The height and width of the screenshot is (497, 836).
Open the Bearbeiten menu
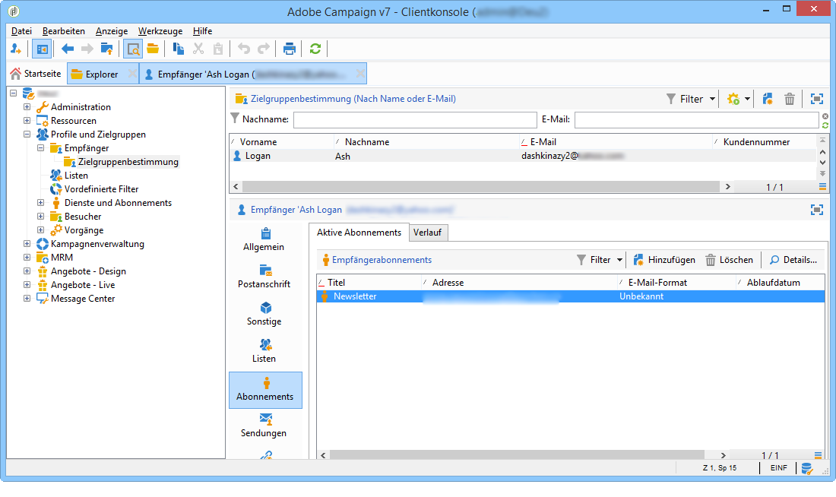(x=63, y=31)
